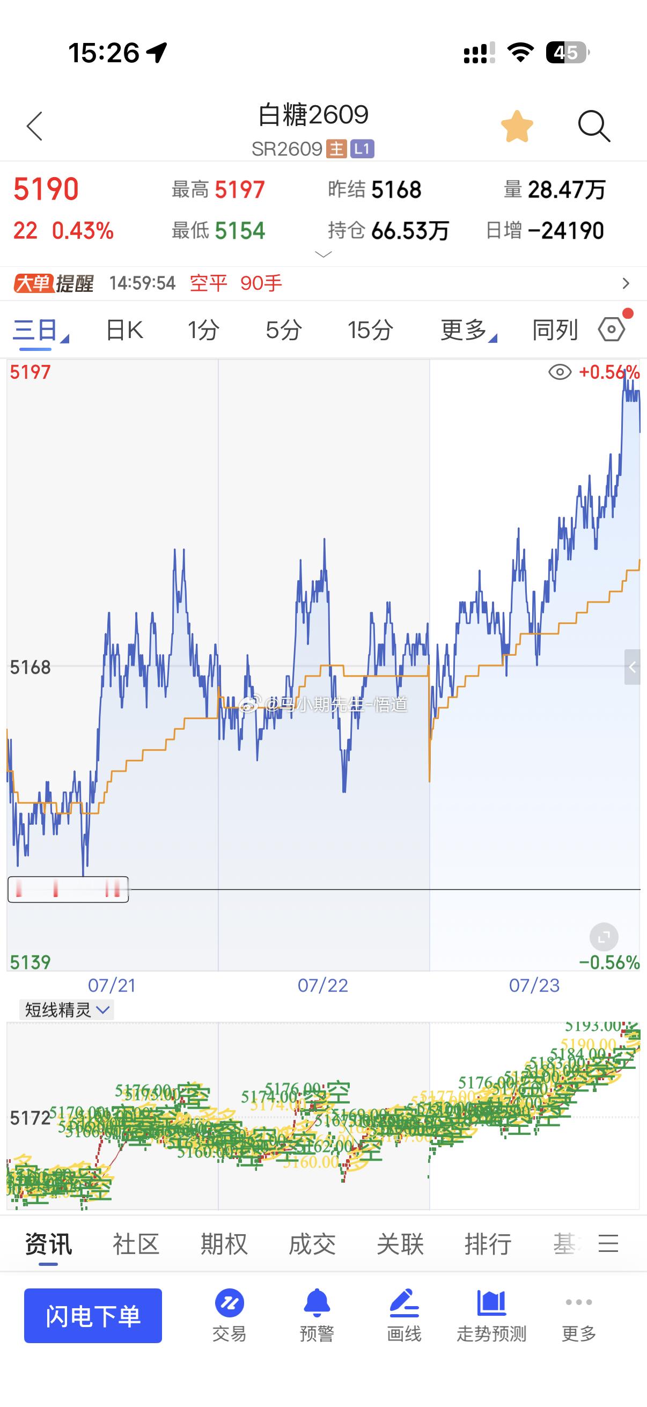Open the 短线精灵 indicator dropdown
The height and width of the screenshot is (1407, 647).
[x=67, y=1010]
